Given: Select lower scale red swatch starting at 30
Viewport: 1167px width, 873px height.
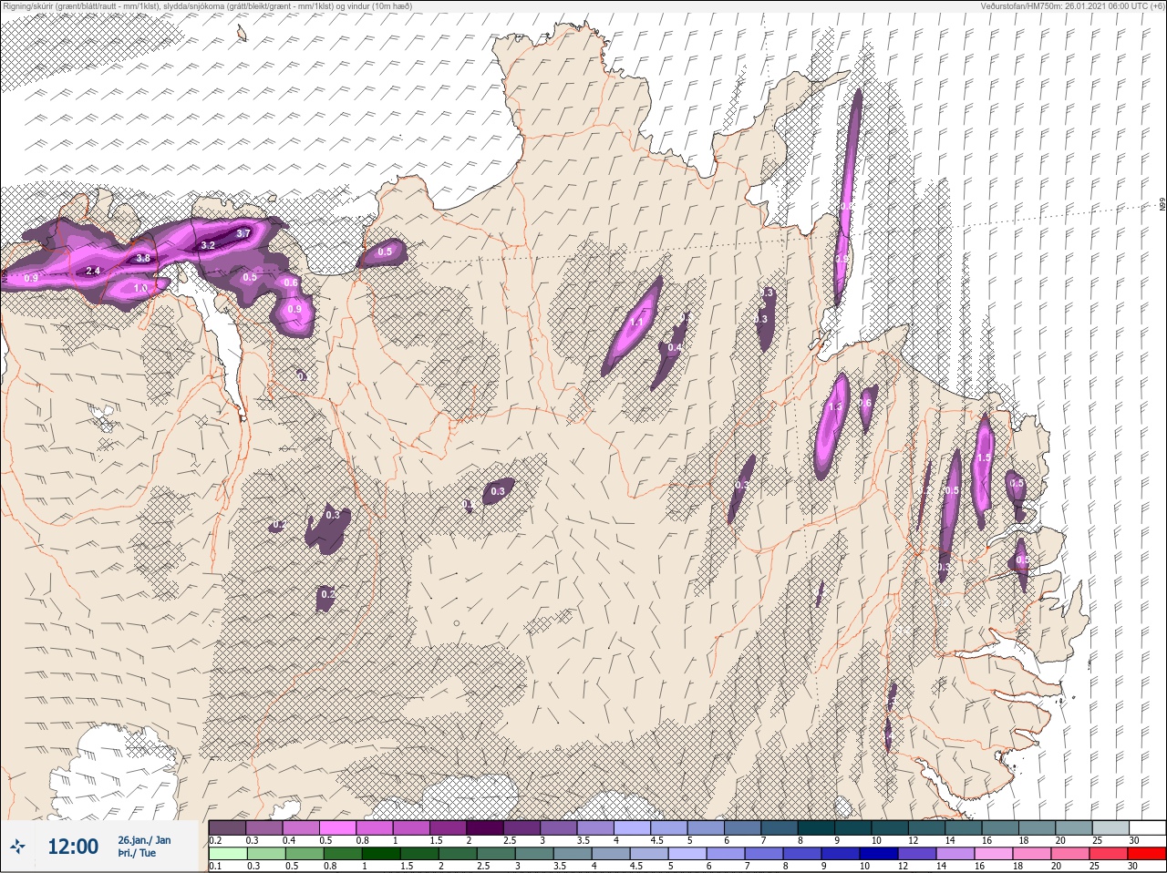Looking at the screenshot, I should [x=1147, y=854].
